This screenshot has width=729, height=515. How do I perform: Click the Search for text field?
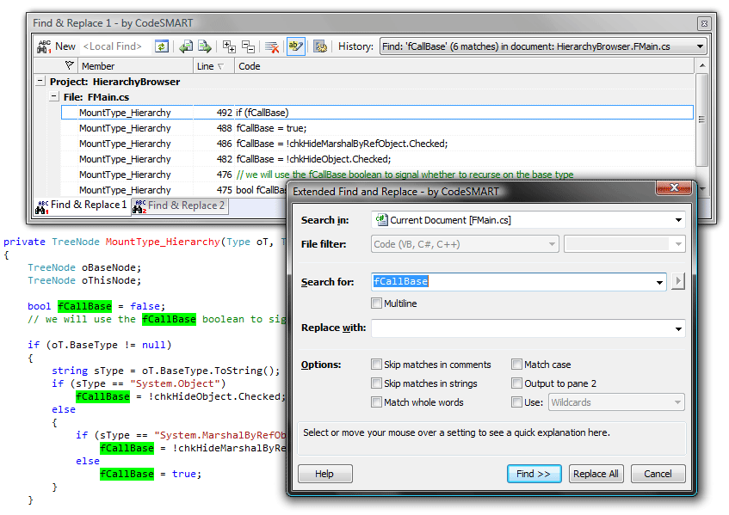pyautogui.click(x=512, y=281)
